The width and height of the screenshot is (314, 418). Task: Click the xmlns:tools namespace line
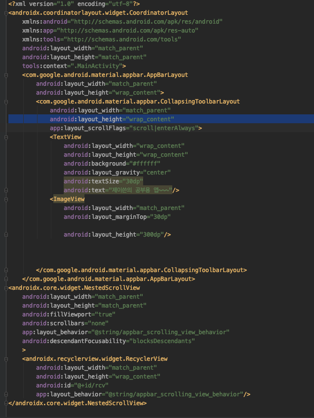click(102, 39)
